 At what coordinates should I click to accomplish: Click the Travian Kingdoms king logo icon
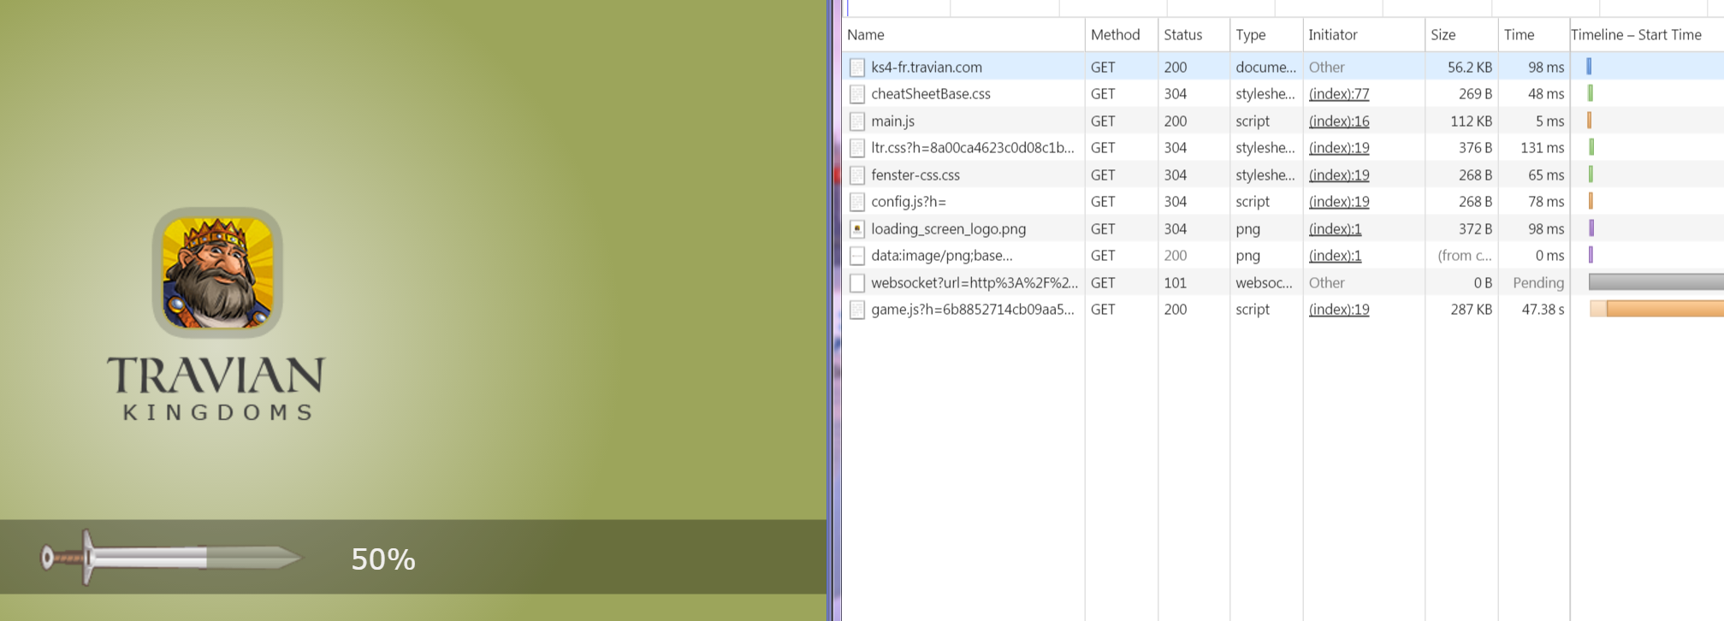click(217, 272)
